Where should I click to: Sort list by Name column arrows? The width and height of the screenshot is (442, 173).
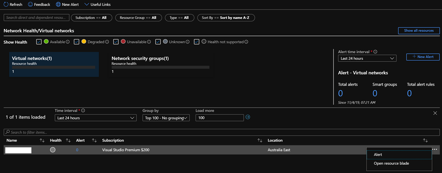point(42,140)
